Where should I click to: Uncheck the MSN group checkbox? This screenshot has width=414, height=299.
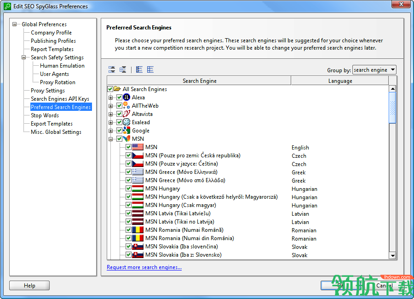coord(119,138)
